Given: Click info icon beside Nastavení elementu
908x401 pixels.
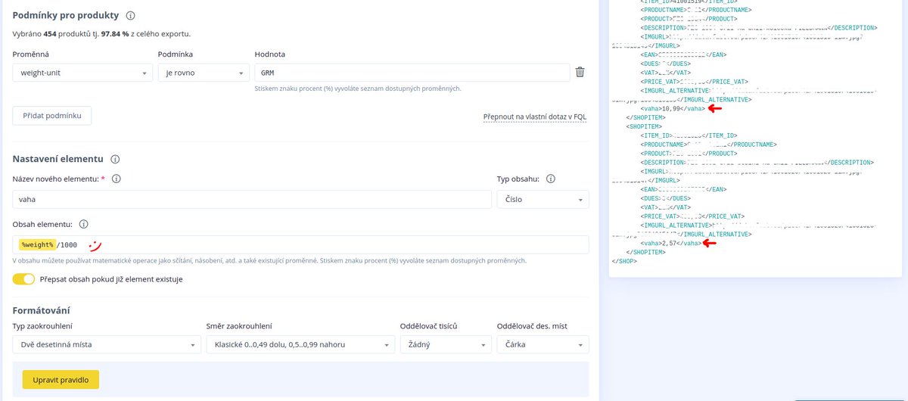Looking at the screenshot, I should pyautogui.click(x=116, y=160).
